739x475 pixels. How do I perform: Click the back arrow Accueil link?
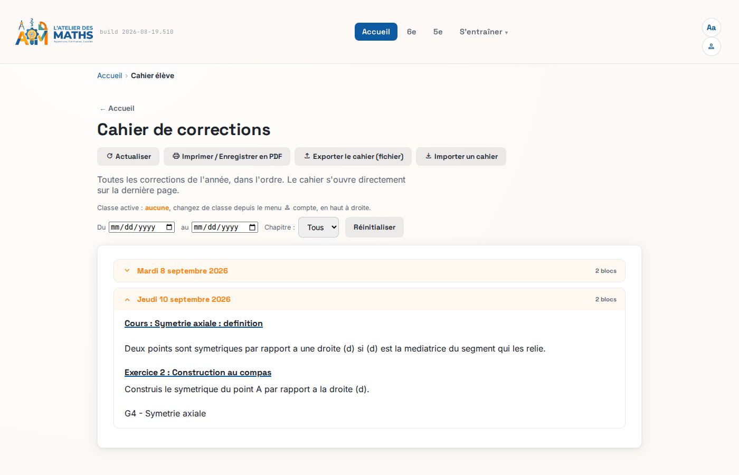[117, 108]
